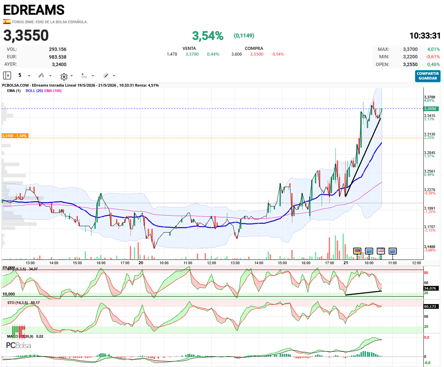Viewport: 444px width, 367px height.
Task: Click the VENTA volume 1.478
Action: point(172,54)
